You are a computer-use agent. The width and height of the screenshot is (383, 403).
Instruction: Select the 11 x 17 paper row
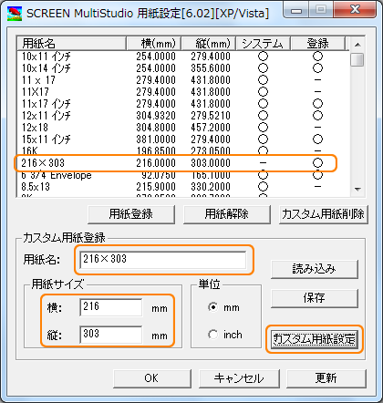click(x=182, y=80)
